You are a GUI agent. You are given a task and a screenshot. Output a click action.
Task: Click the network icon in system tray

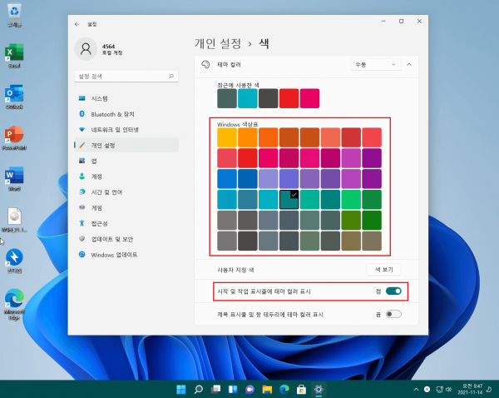[439, 389]
